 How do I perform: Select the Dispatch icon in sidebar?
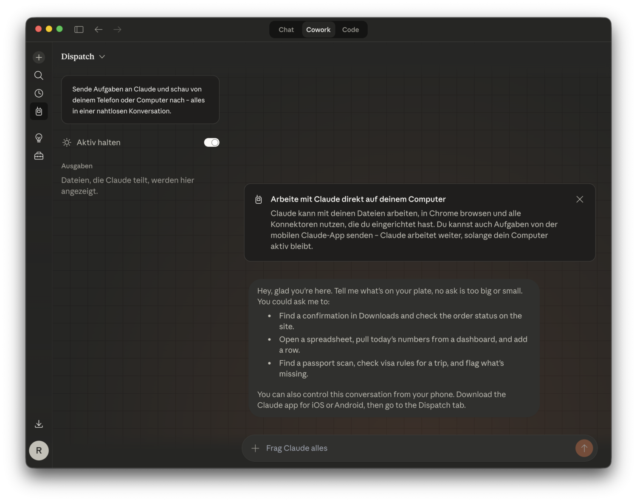39,112
